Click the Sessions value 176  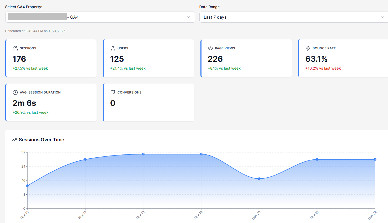coord(19,59)
